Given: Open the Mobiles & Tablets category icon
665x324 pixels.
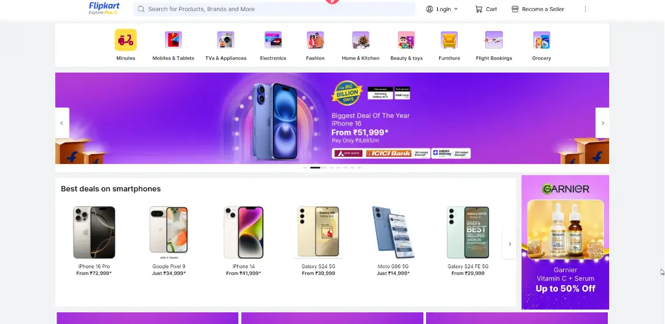Looking at the screenshot, I should pyautogui.click(x=173, y=40).
